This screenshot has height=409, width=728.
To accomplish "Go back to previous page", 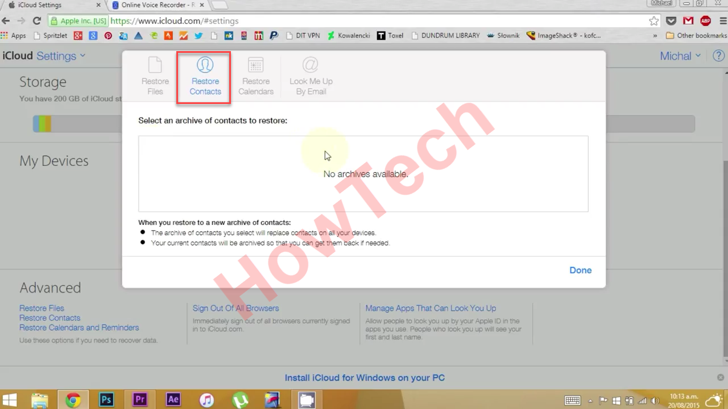I will 6,21.
